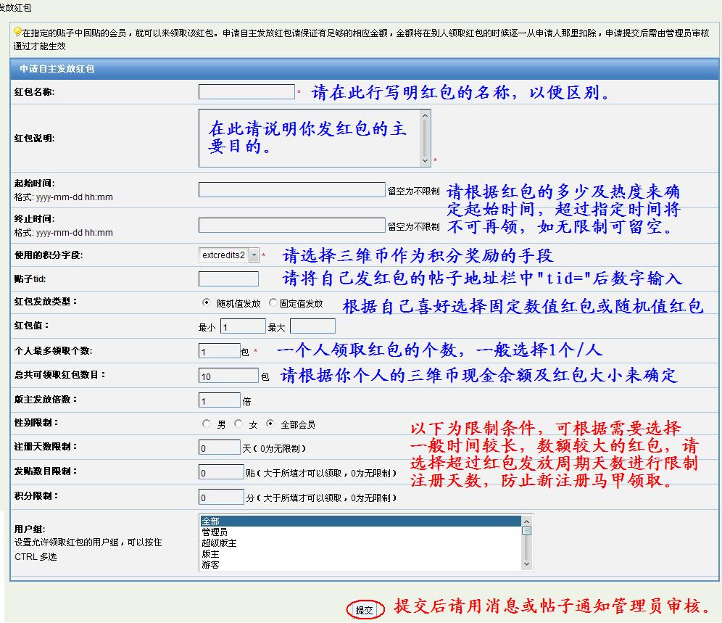Click the 用户组 list scroll-up arrow

click(527, 521)
